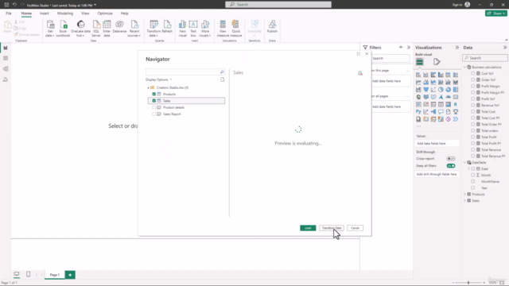509x286 pixels.
Task: Check the Sales Report checkbox
Action: 153,114
